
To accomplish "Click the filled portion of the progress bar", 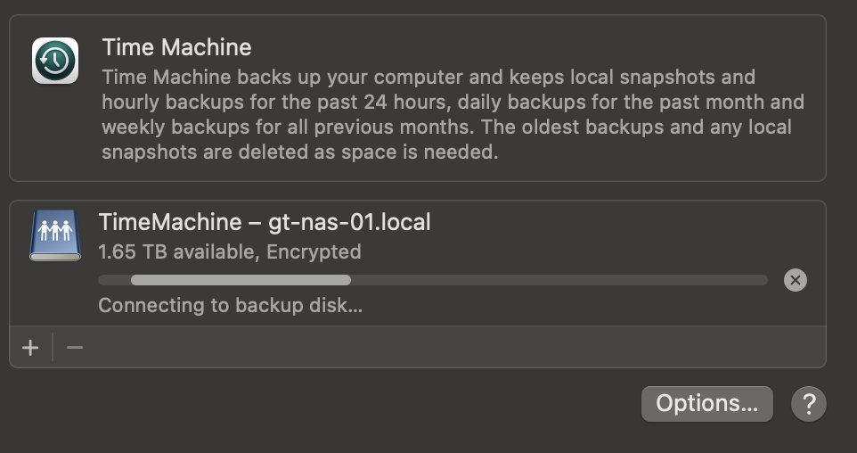I will (x=241, y=280).
